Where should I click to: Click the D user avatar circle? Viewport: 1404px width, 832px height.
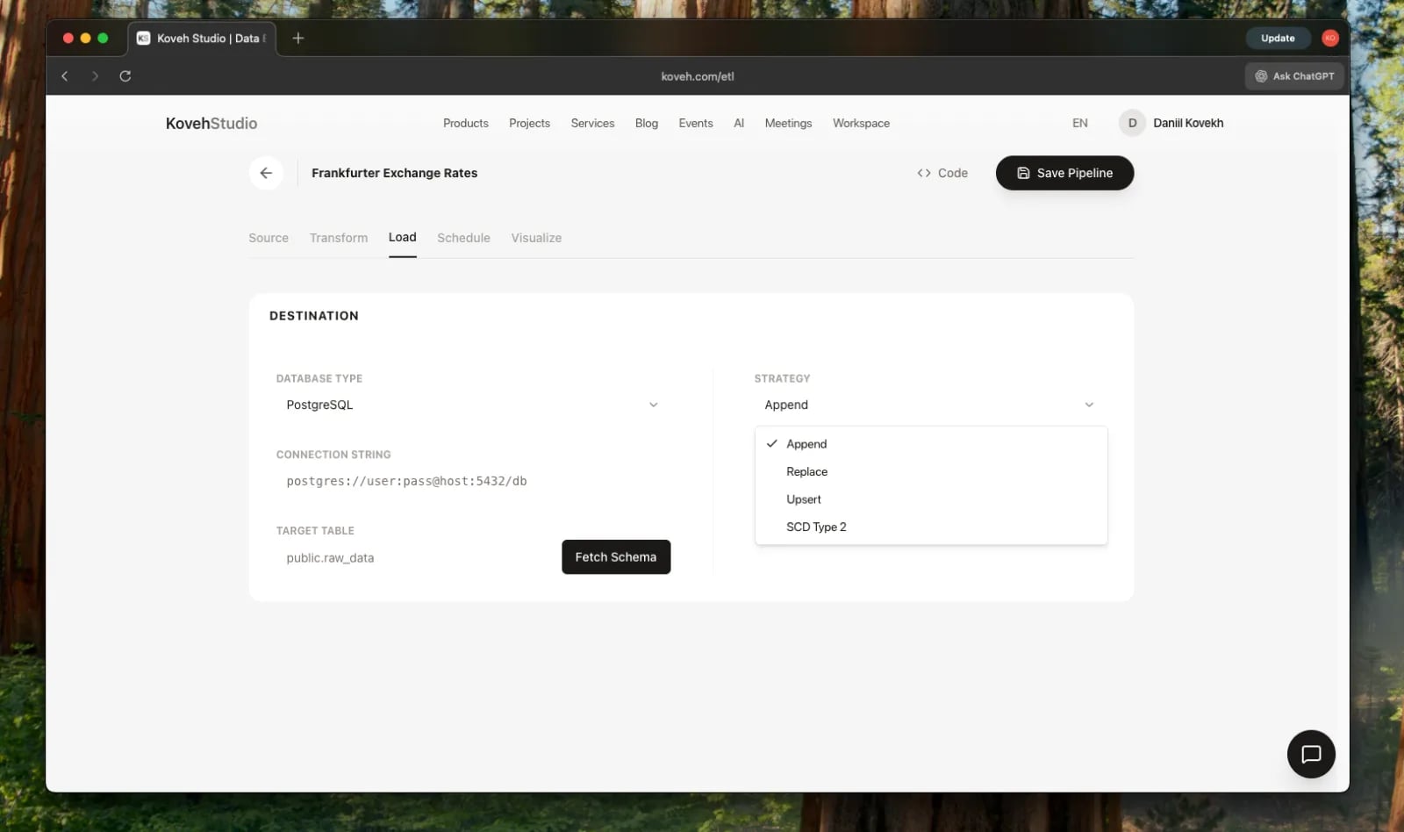pos(1132,123)
